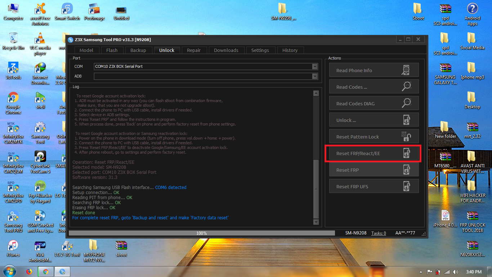Click the taskbar clock showing 3:40 PM
The image size is (492, 277).
(x=473, y=272)
